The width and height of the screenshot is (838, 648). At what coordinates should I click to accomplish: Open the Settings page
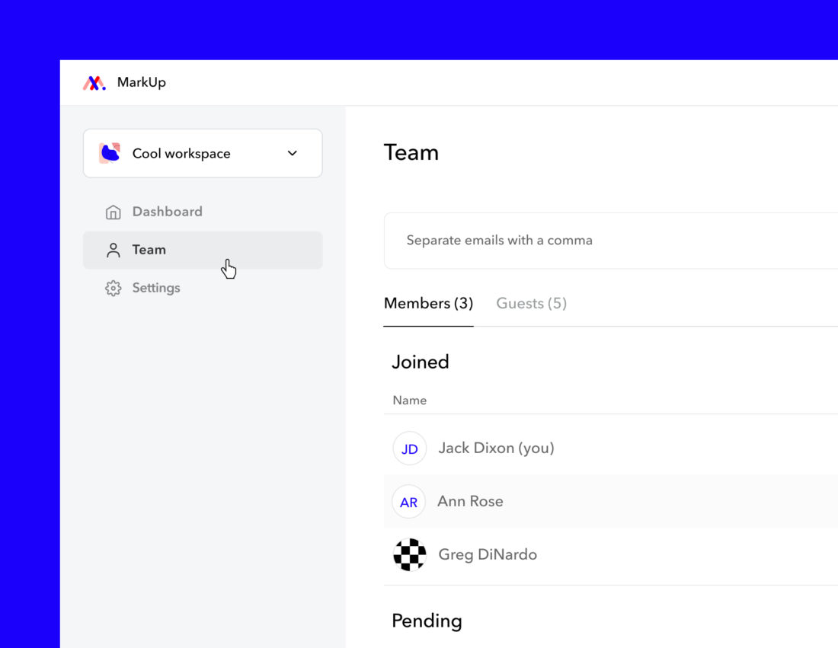coord(155,287)
